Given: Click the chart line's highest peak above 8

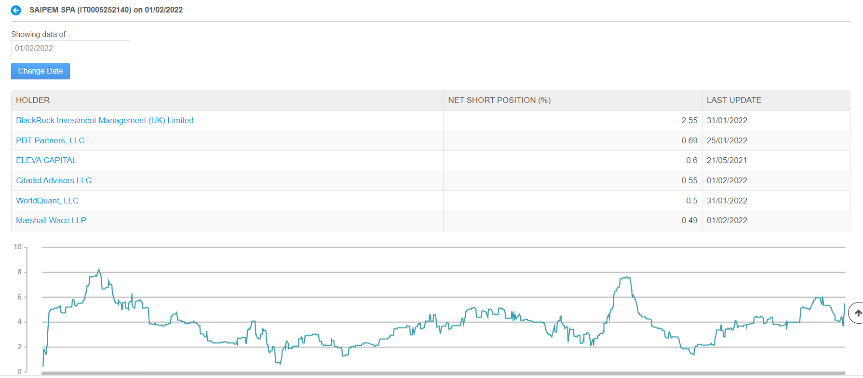Looking at the screenshot, I should coord(99,270).
